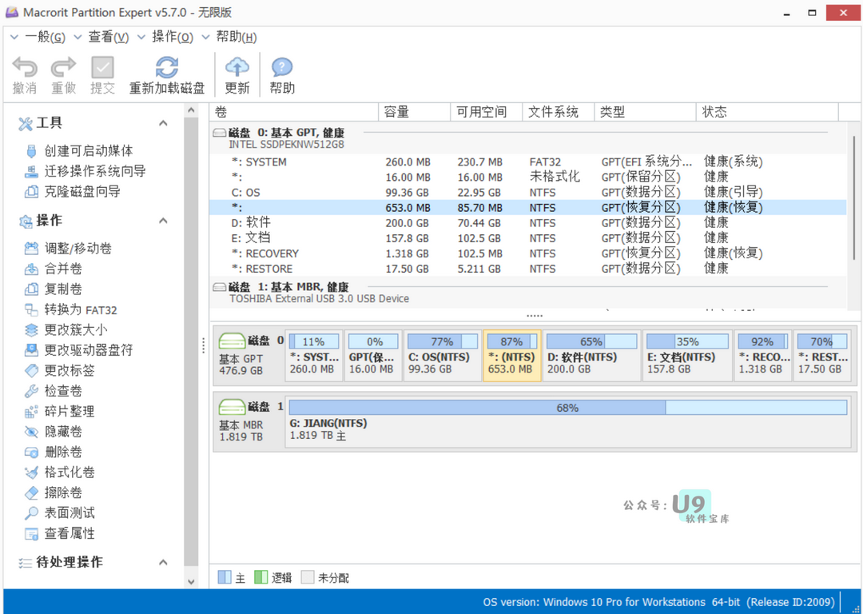
Task: Launch 克隆磁盘向导 wizard
Action: [x=74, y=191]
